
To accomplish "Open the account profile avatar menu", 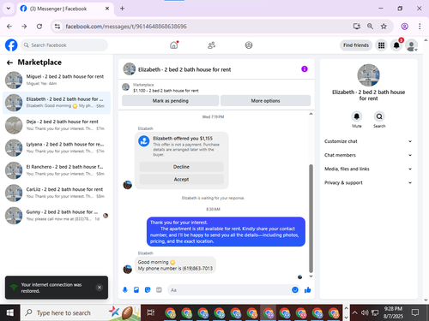I will tap(412, 45).
